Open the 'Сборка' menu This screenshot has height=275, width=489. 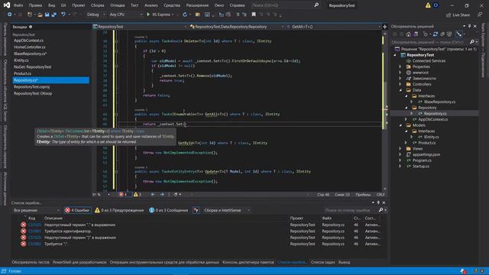pos(97,5)
